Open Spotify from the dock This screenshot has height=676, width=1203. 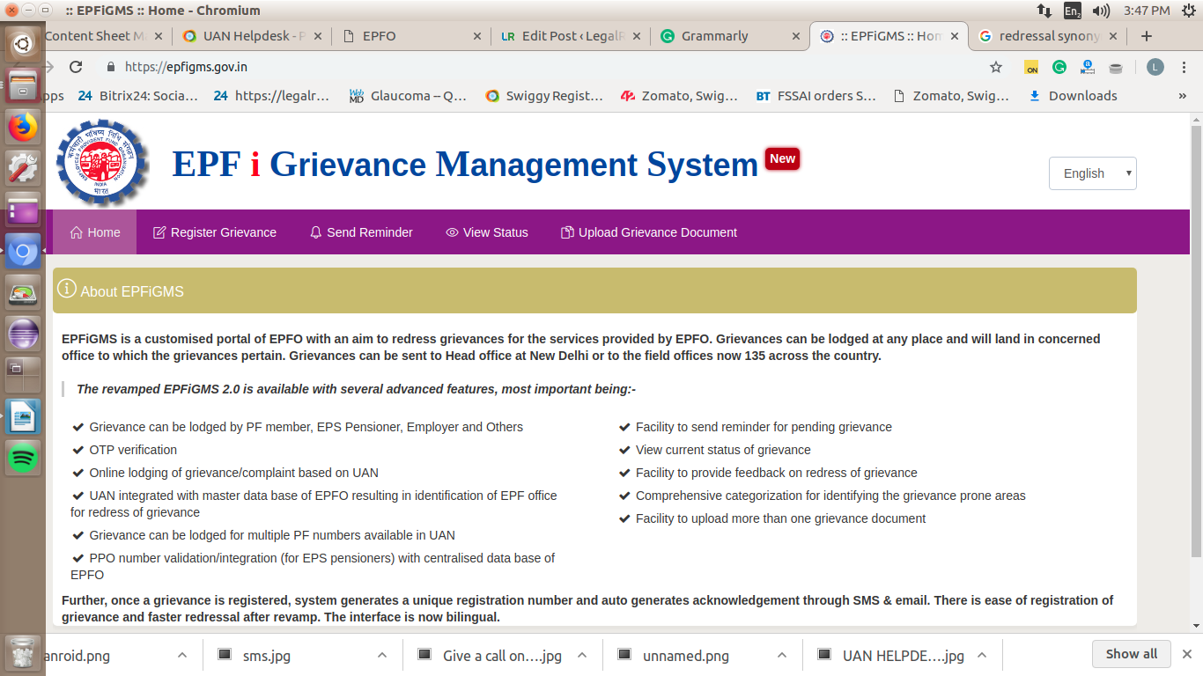click(x=24, y=457)
